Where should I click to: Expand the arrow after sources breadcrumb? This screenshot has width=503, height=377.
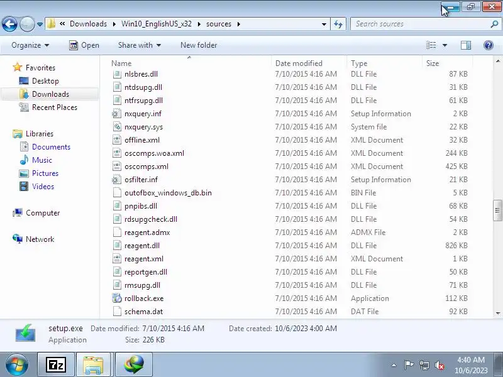[x=239, y=24]
